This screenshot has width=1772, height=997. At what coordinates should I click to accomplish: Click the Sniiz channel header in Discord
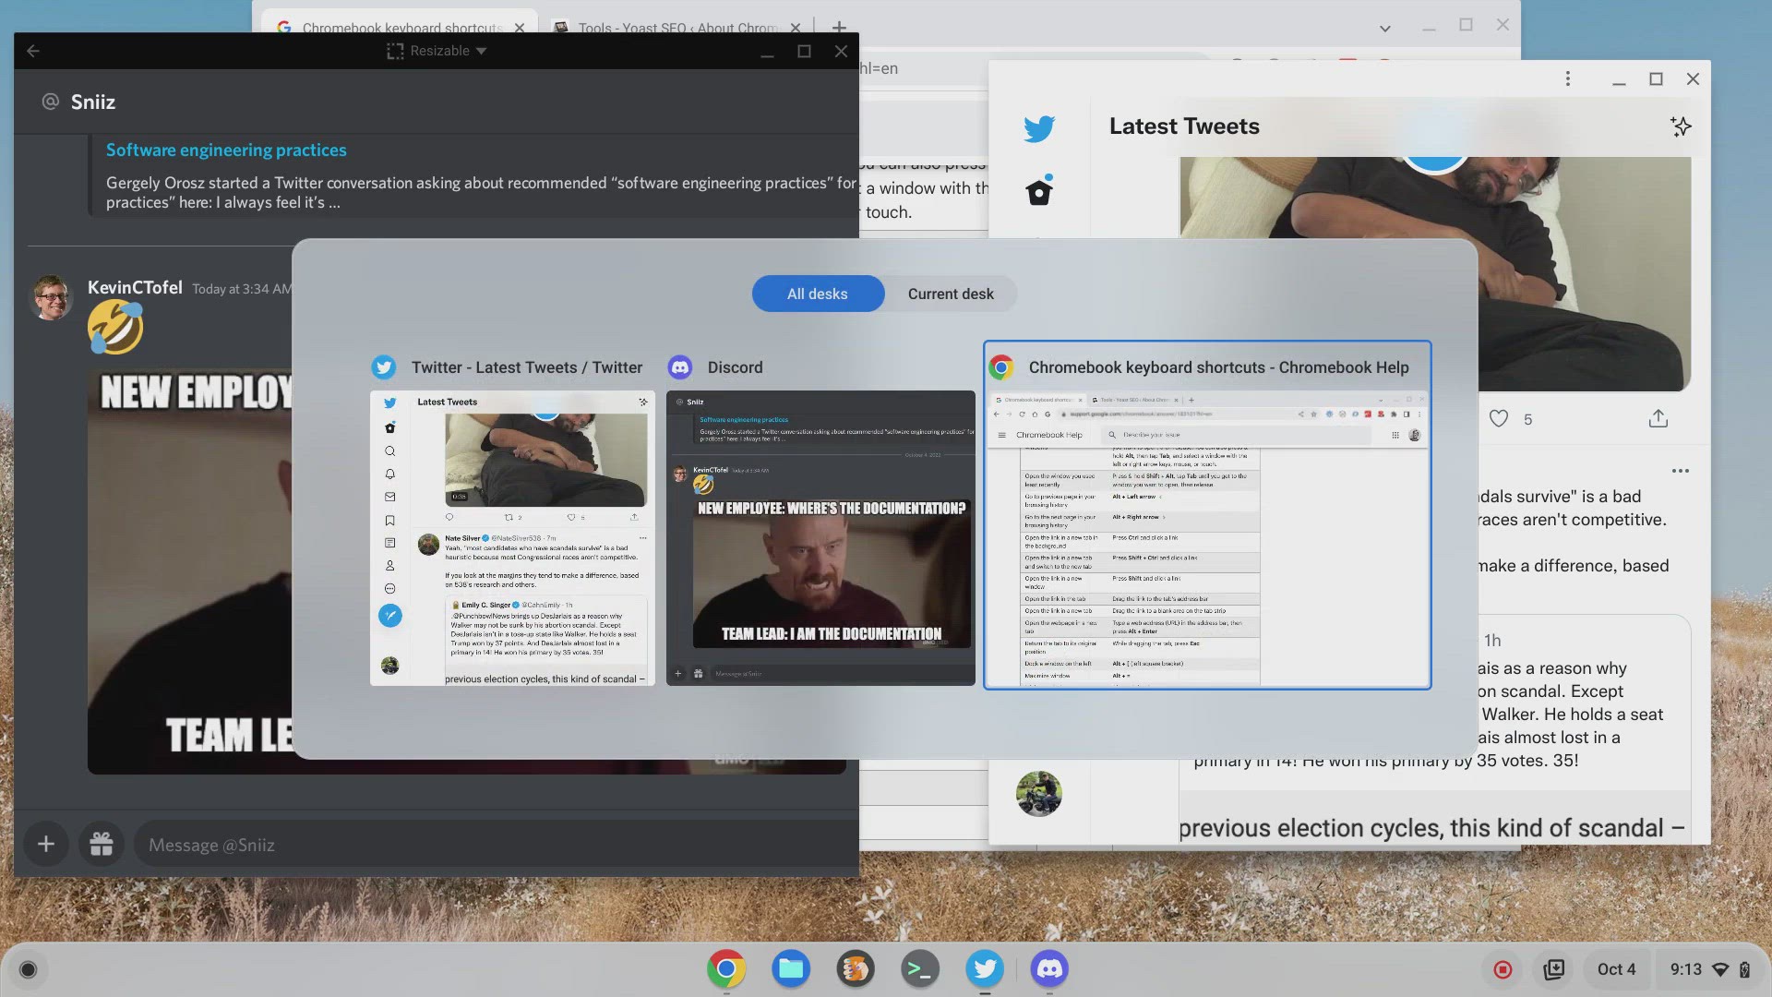[92, 102]
